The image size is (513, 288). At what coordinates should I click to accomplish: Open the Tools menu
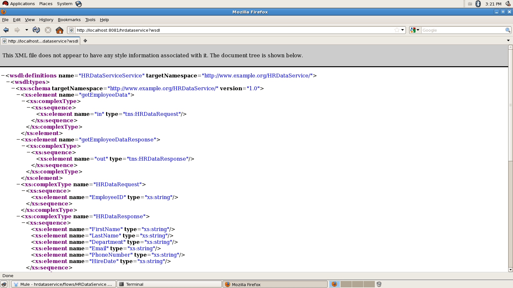(90, 20)
